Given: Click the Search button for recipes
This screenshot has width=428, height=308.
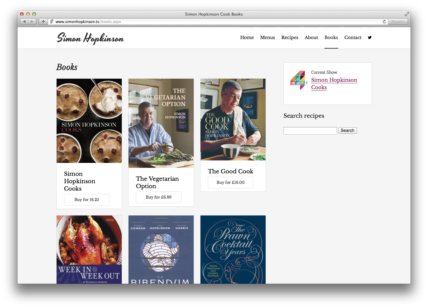Looking at the screenshot, I should [x=347, y=130].
